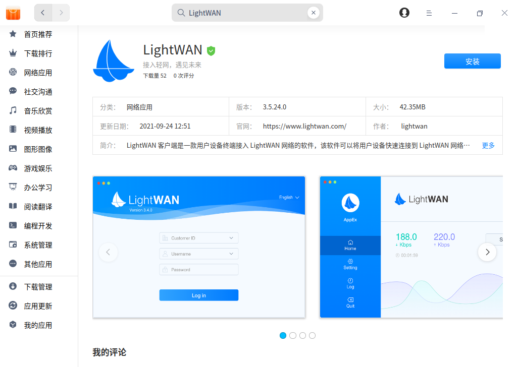This screenshot has height=367, width=517.
Task: Select the 社交沟通 chat bubble icon
Action: [13, 92]
